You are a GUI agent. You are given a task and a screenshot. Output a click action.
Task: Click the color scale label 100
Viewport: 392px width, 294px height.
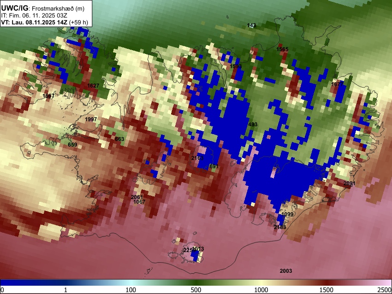(x=131, y=290)
